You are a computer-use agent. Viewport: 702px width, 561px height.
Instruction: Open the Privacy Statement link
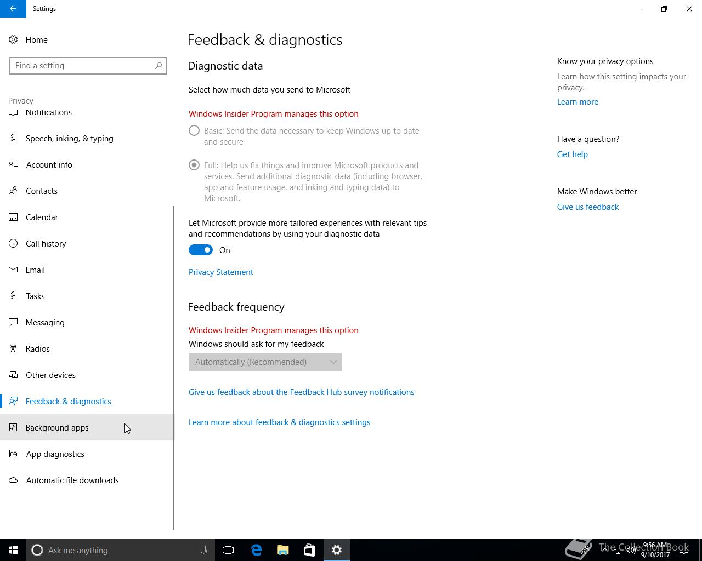pos(221,272)
